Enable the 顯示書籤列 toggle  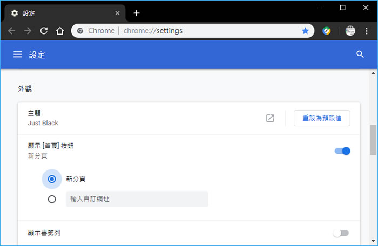click(x=341, y=233)
